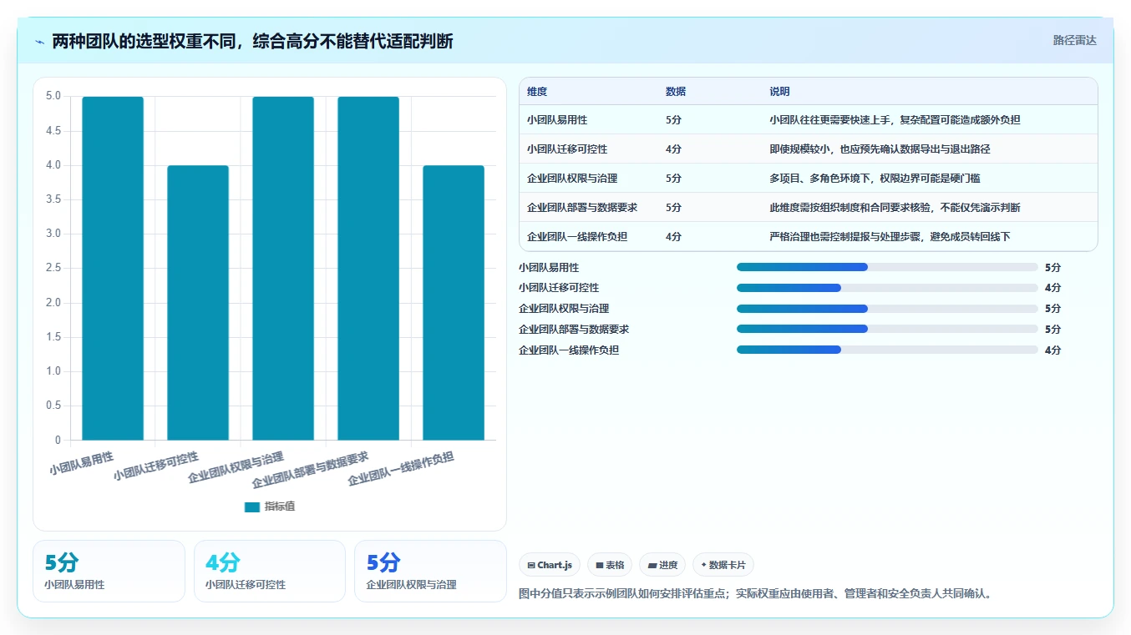This screenshot has height=635, width=1131.
Task: Click the 企业团队权限与治理 progress bar
Action: coord(887,309)
